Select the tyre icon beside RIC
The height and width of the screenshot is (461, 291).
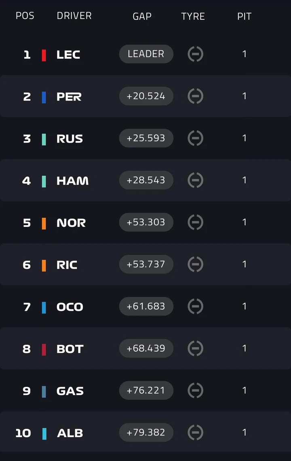195,264
